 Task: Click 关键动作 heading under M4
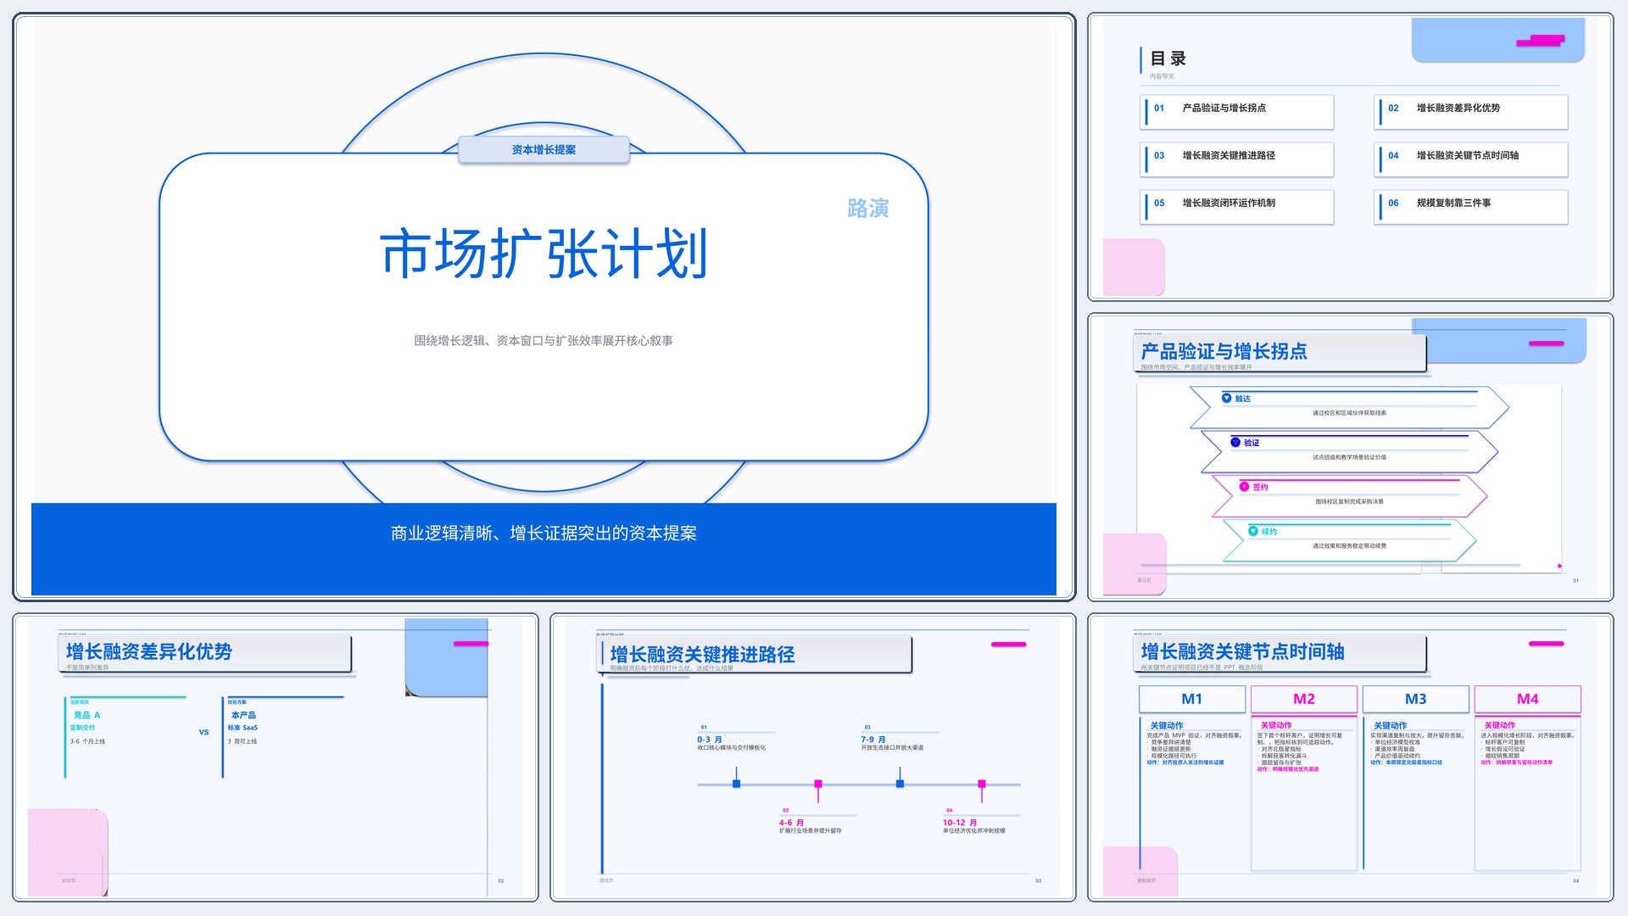(1500, 725)
